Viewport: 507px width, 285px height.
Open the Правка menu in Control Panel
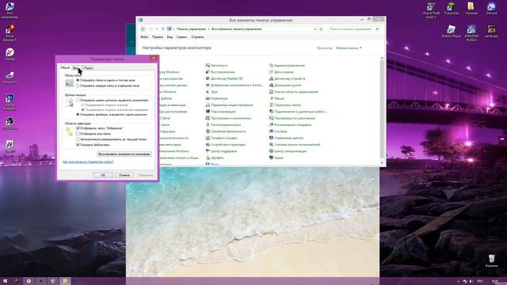click(x=158, y=37)
